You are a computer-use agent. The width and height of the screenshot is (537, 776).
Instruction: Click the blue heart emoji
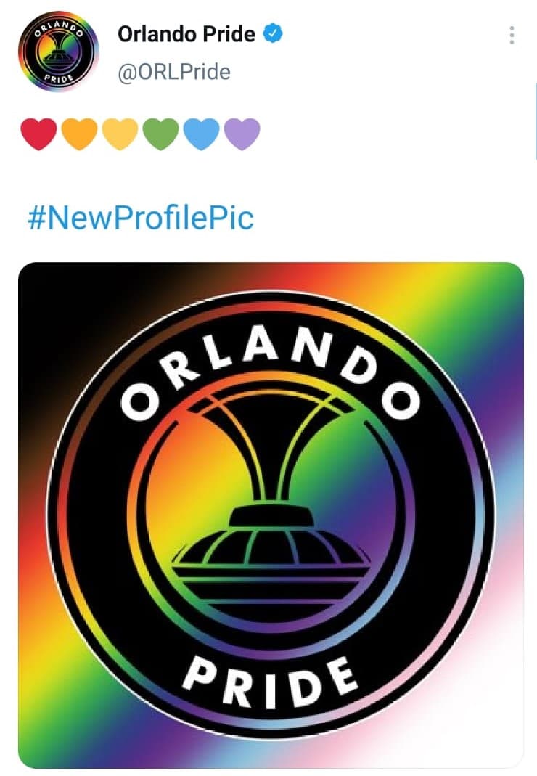click(202, 134)
